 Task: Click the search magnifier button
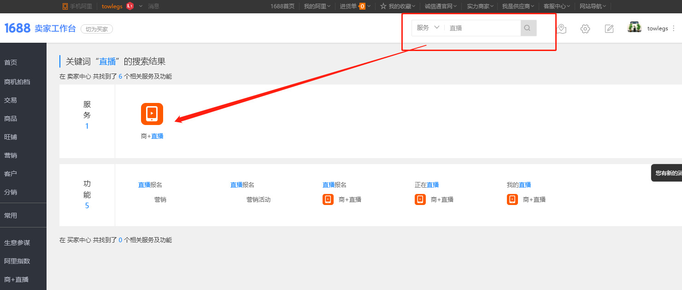pos(529,28)
